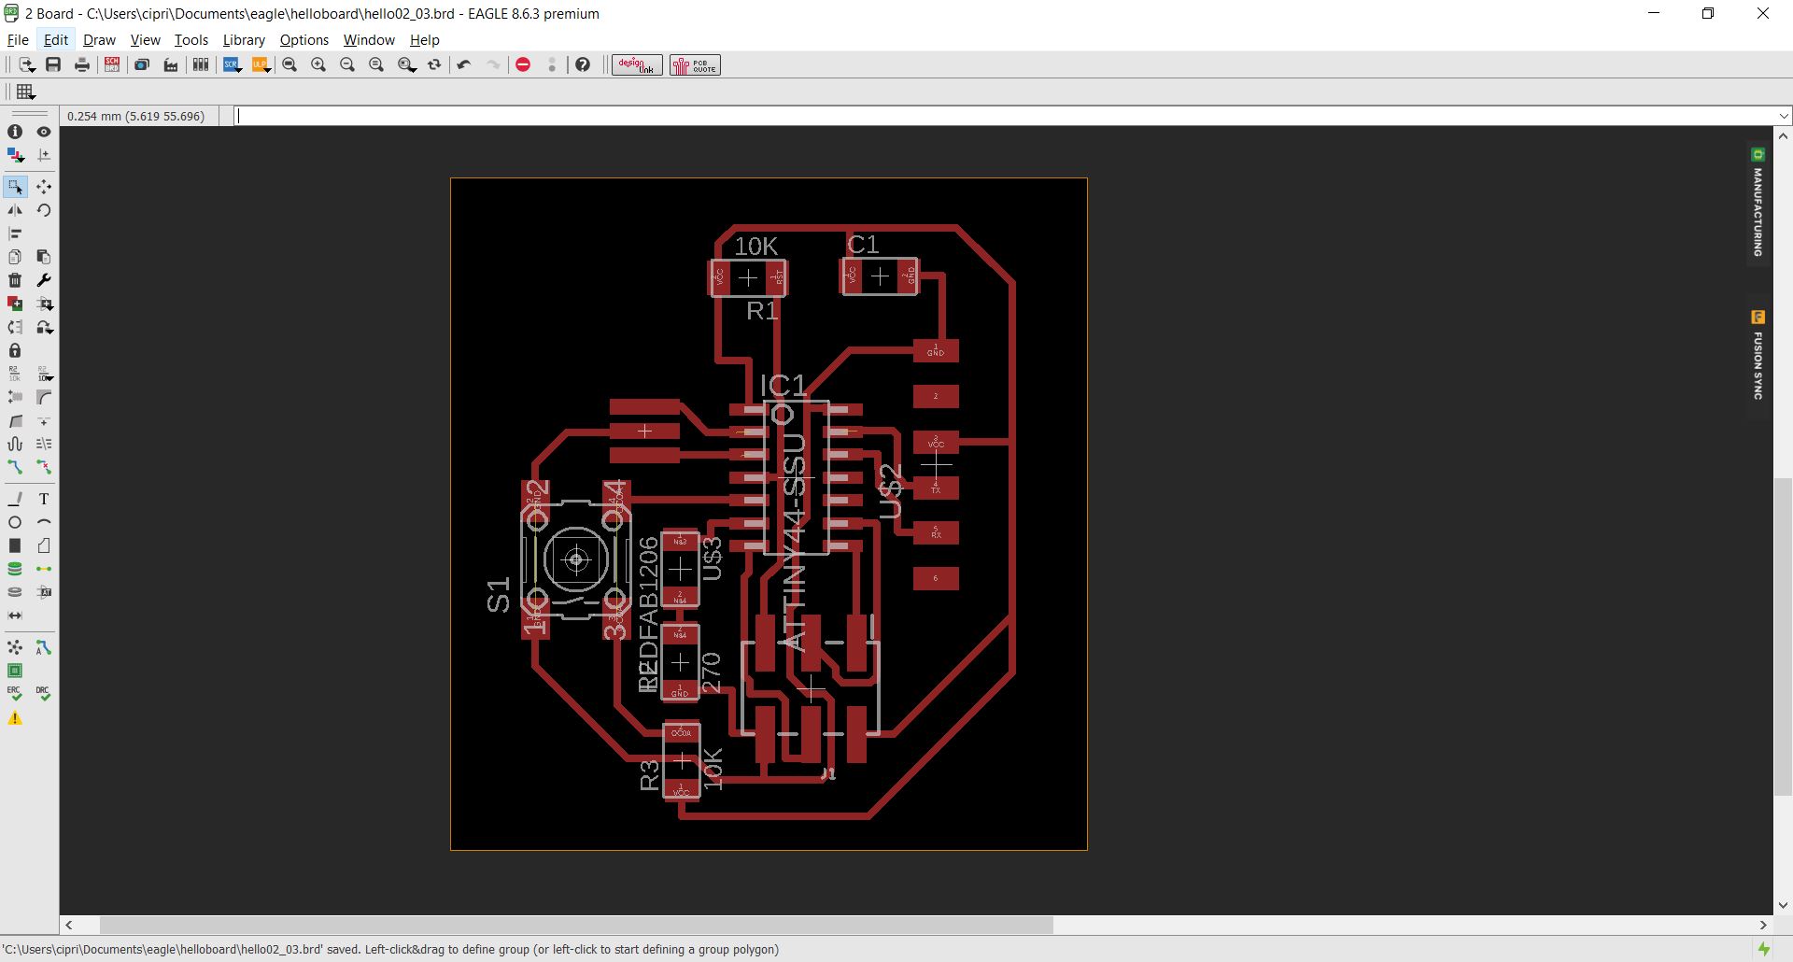Expand the Open file dropdown
The height and width of the screenshot is (962, 1793).
(26, 64)
